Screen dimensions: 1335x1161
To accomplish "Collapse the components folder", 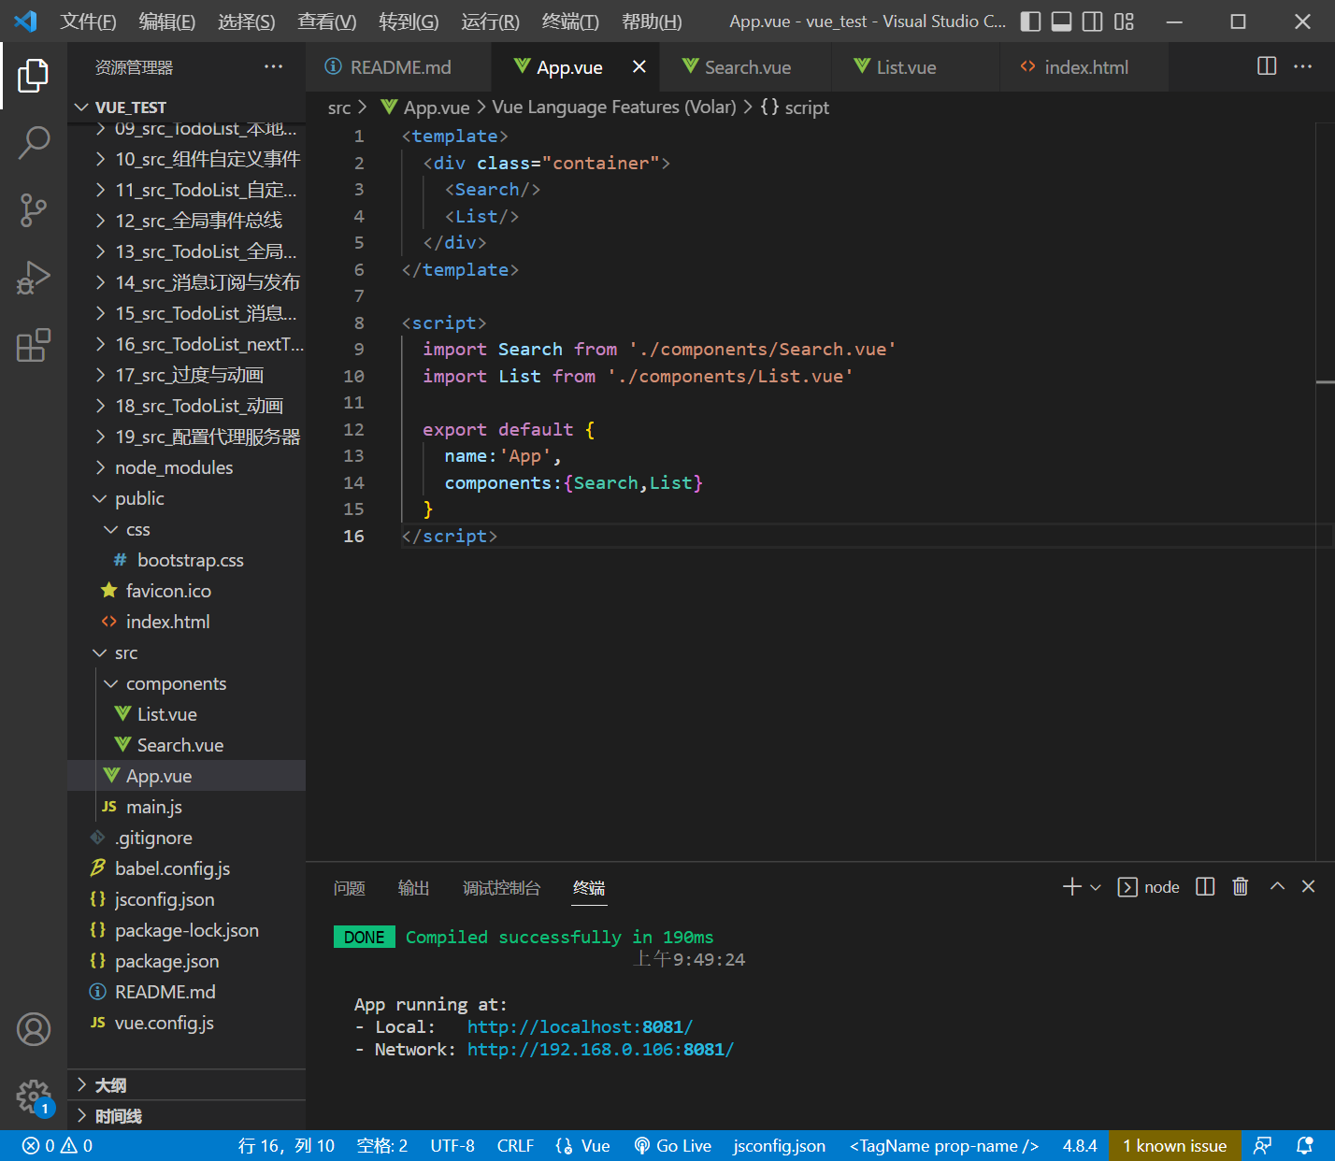I will (x=187, y=683).
